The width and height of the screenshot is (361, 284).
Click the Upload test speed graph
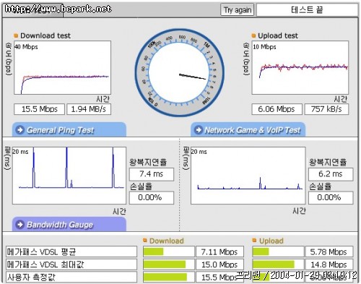(300, 68)
